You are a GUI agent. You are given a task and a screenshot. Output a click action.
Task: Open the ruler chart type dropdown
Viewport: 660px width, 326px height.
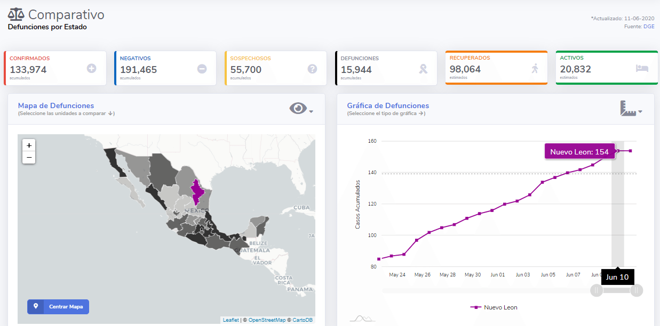pyautogui.click(x=631, y=109)
